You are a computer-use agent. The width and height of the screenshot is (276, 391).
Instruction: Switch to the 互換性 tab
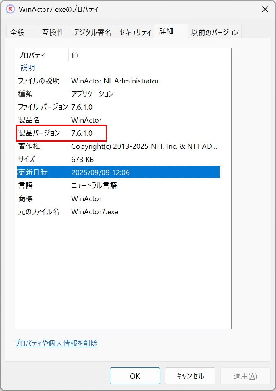point(53,32)
